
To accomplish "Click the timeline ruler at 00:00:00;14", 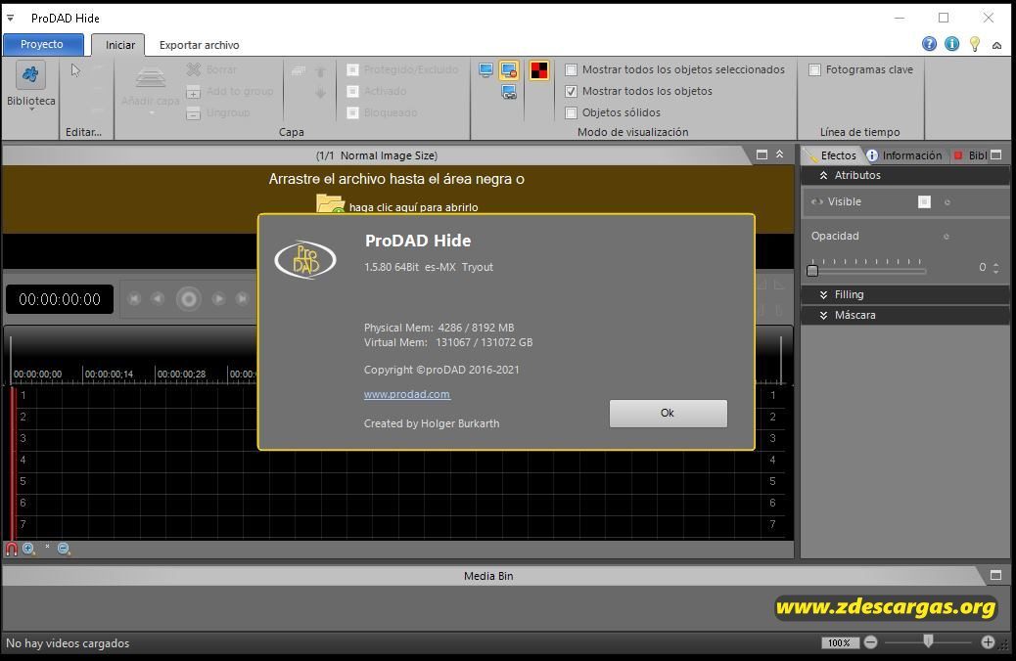I will click(x=109, y=375).
